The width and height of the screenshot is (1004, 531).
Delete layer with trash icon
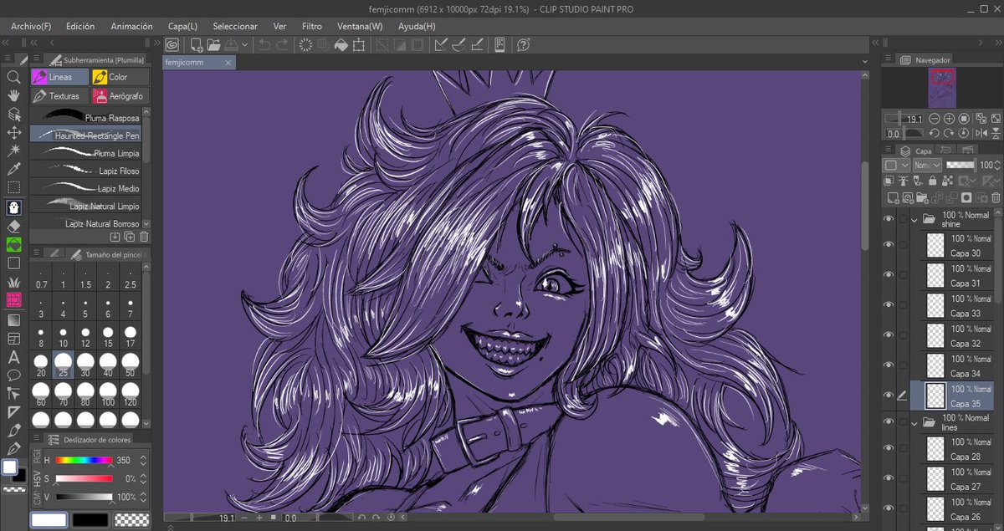[995, 198]
